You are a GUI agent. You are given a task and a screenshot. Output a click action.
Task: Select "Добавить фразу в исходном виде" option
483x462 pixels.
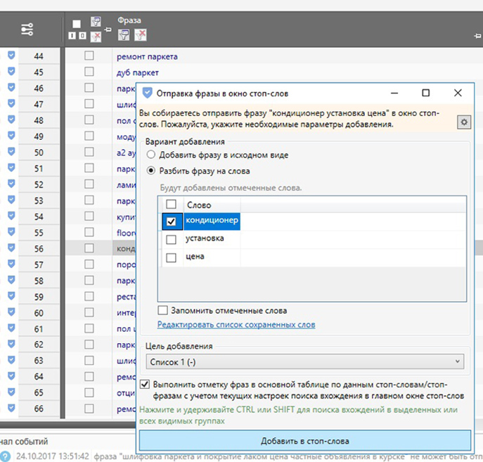[151, 155]
